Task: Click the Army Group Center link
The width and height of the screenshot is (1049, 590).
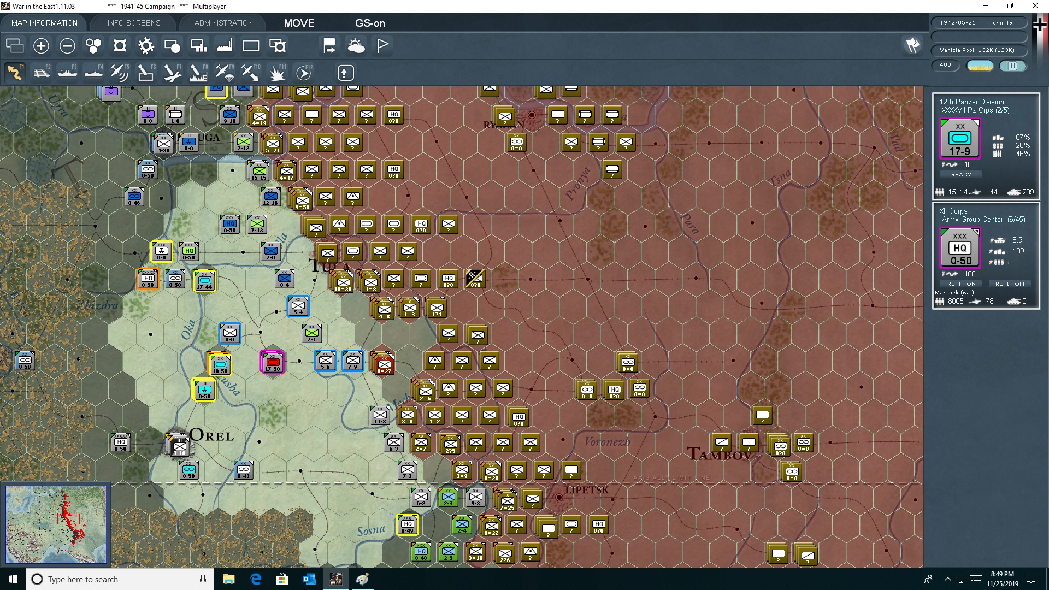Action: pyautogui.click(x=973, y=220)
